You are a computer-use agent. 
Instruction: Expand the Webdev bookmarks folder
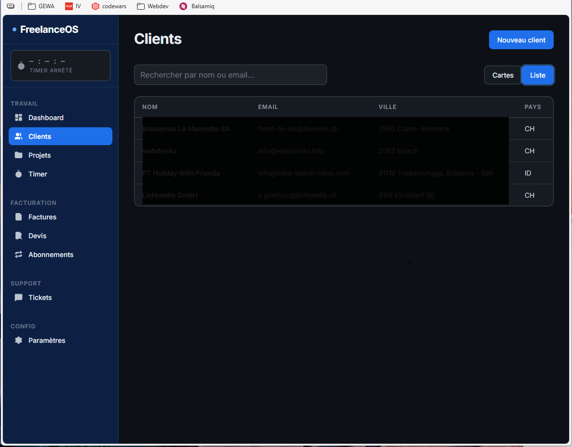point(152,6)
